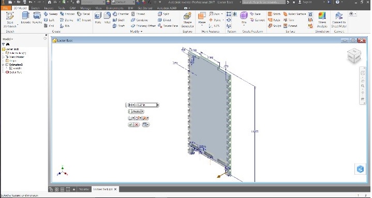Select the Stitch surface tool

(x=274, y=14)
